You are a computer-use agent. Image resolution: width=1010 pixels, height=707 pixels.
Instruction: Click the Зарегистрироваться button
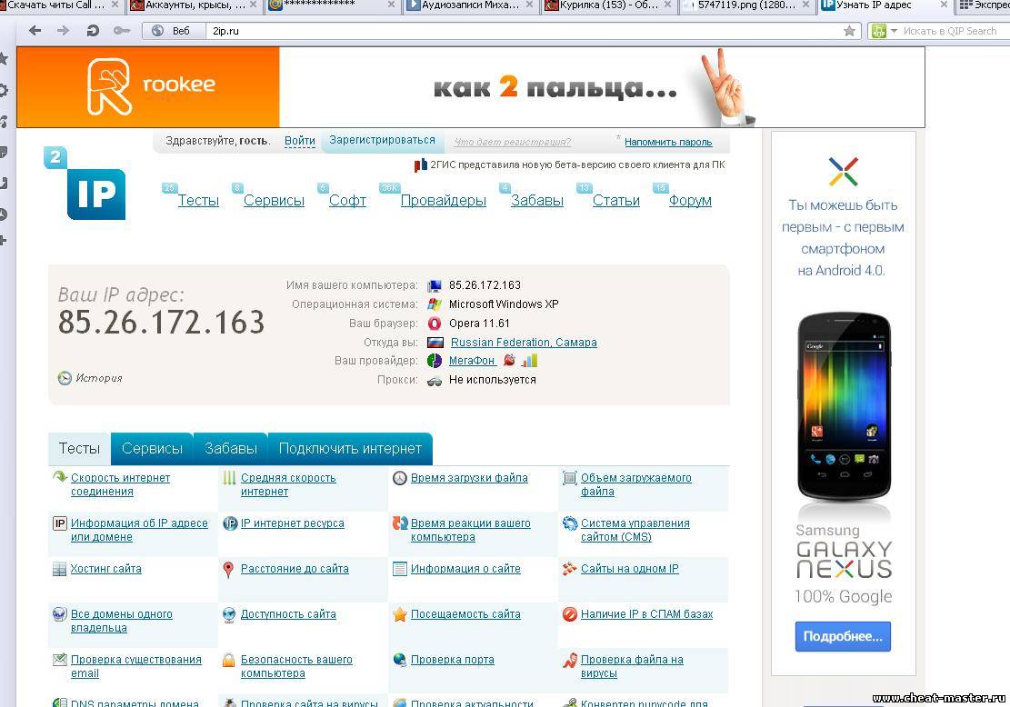click(382, 141)
